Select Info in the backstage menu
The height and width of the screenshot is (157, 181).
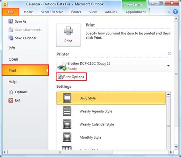[12, 48]
